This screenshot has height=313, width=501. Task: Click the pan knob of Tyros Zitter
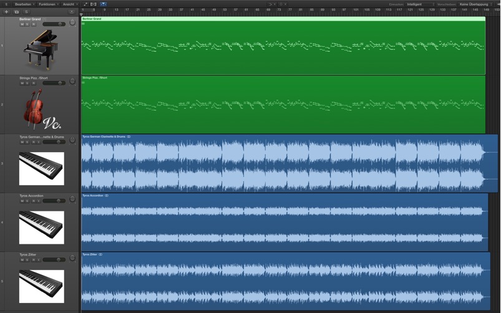(72, 258)
